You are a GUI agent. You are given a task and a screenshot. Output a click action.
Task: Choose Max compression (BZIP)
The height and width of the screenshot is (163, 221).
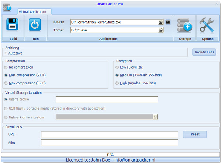6,83
